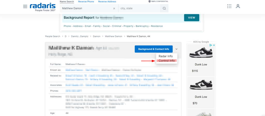265x116 pixels.
Task: Click the Addresses label
Action: (56, 96)
